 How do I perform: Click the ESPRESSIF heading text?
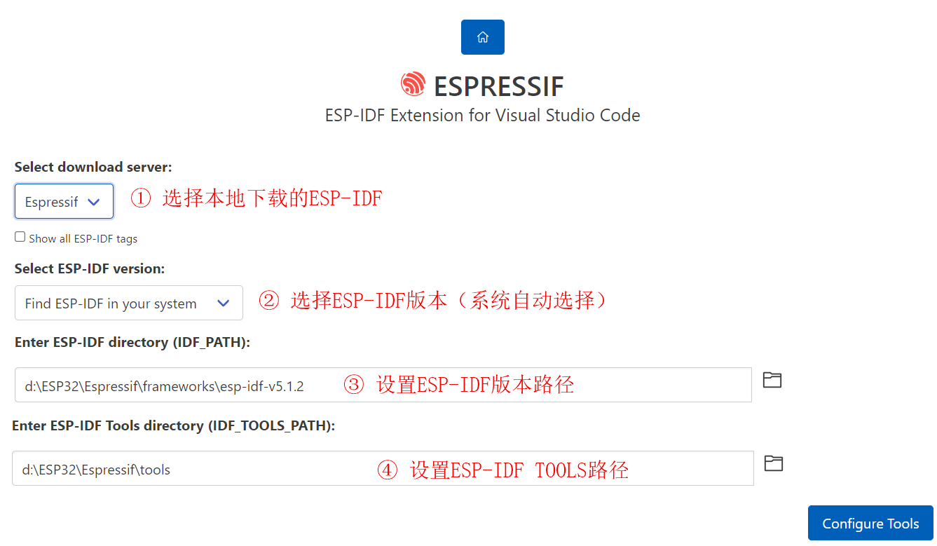(498, 86)
